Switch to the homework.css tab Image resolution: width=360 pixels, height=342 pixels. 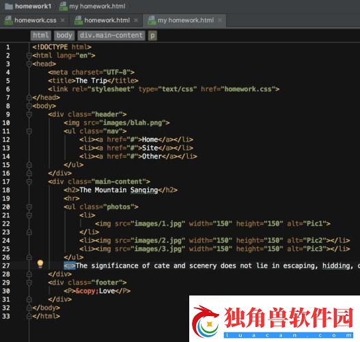point(36,21)
